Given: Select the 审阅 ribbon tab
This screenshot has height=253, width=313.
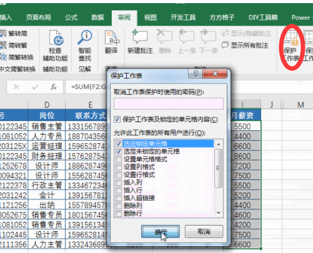Looking at the screenshot, I should click(124, 18).
